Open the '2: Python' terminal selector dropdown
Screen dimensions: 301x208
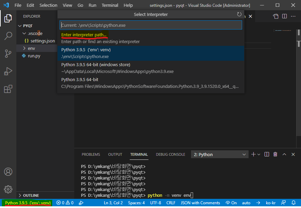220,154
